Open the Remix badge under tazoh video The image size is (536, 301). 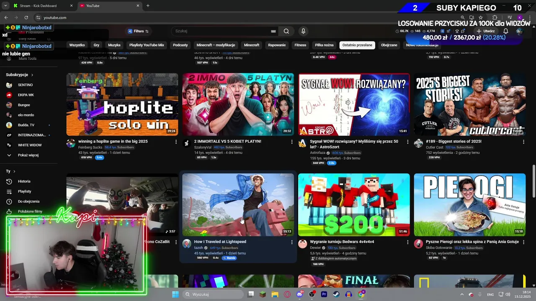pyautogui.click(x=229, y=258)
